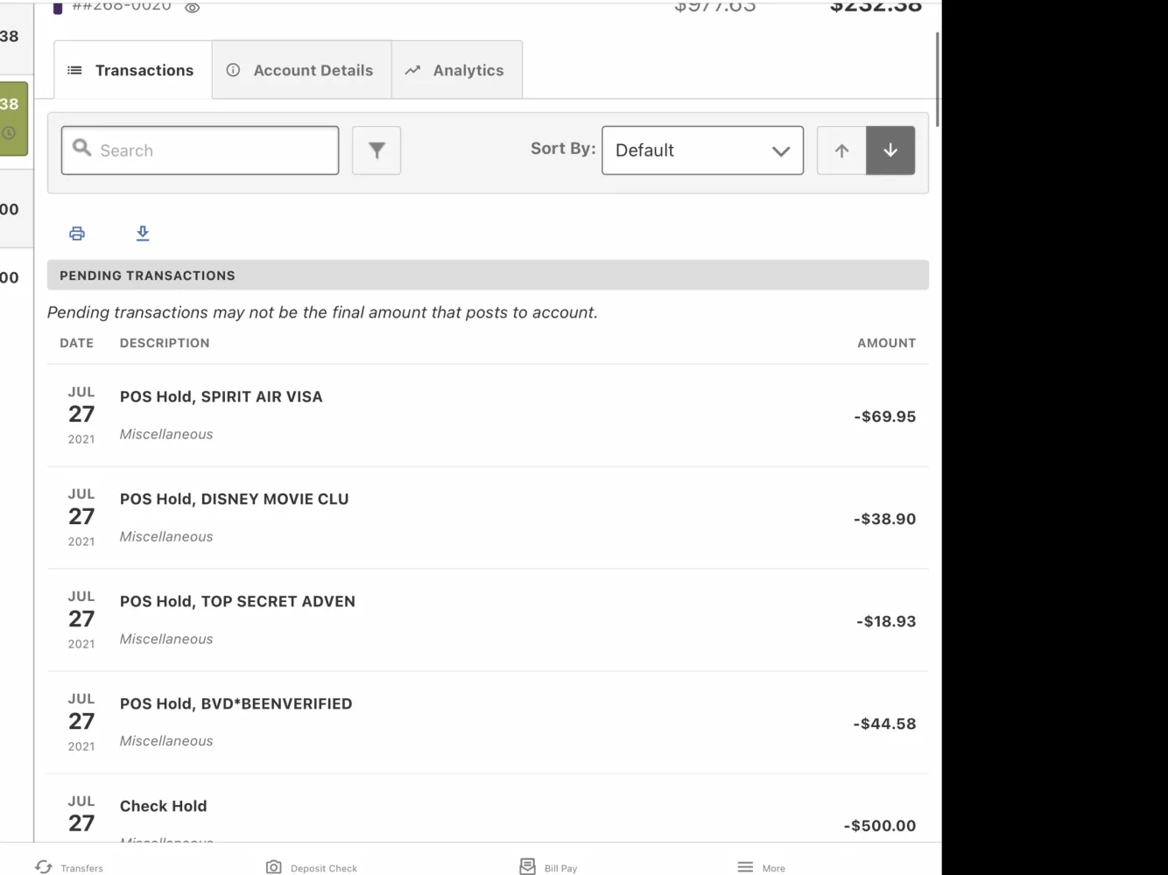This screenshot has height=875, width=1168.
Task: Switch to the Account Details tab
Action: point(301,70)
